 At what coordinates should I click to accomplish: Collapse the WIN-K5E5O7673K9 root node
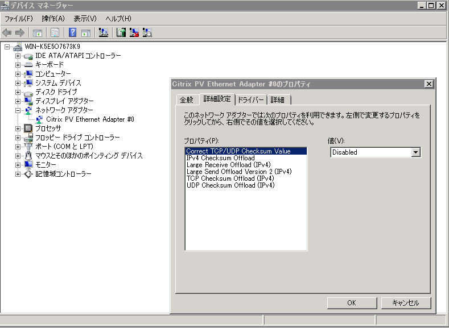7,47
